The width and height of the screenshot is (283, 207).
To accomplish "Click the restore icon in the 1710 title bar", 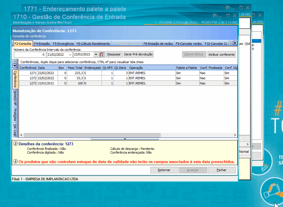I will click(x=215, y=16).
